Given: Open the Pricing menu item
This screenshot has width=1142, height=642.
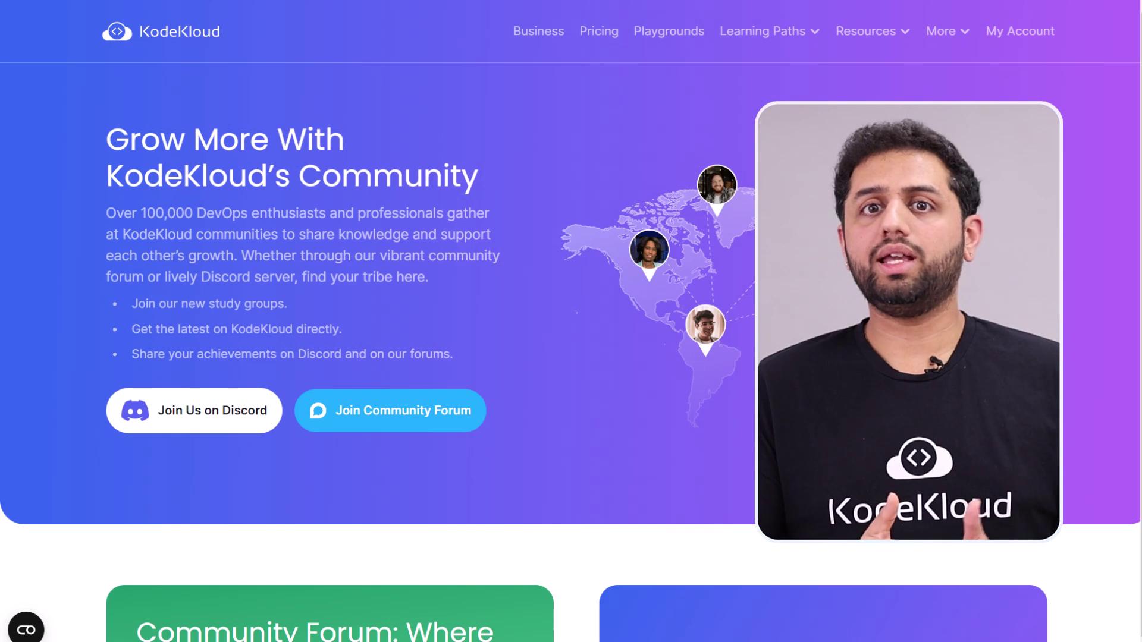Looking at the screenshot, I should click(599, 31).
